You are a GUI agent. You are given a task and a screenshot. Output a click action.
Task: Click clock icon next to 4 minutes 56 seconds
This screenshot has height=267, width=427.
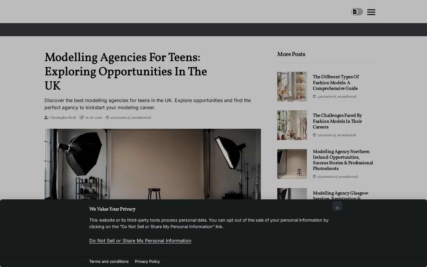click(314, 96)
